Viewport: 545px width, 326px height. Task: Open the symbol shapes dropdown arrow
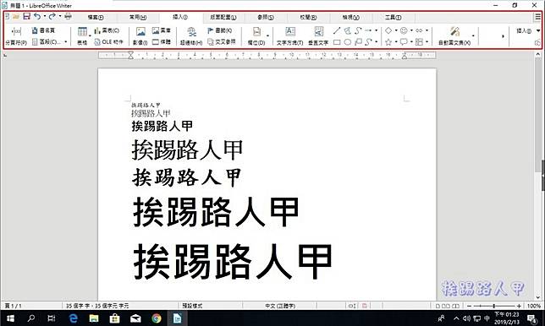tap(411, 30)
